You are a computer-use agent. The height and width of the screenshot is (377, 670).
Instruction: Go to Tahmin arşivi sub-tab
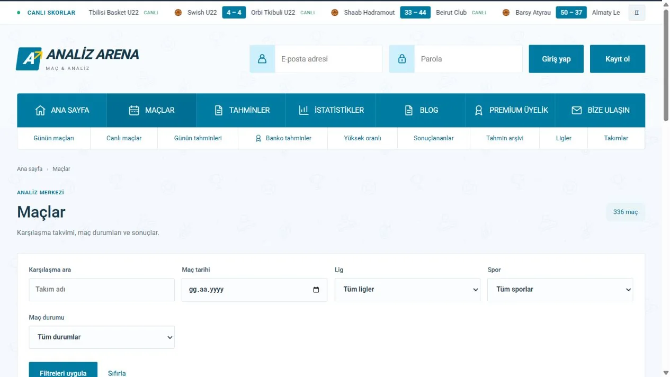point(505,138)
